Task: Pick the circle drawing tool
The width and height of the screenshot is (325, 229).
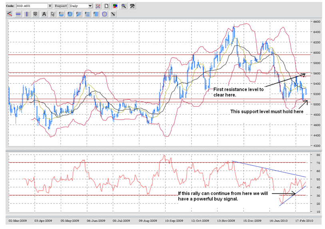Action: tap(104, 14)
